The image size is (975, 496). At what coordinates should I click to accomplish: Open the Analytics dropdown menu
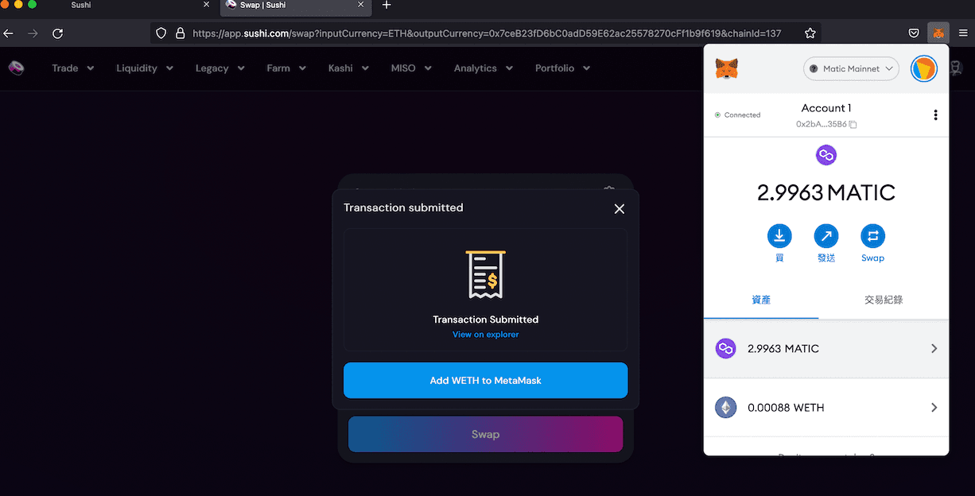[484, 68]
